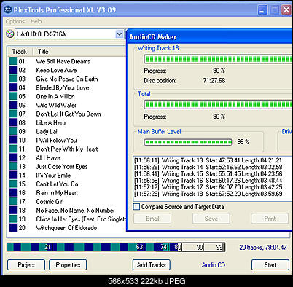Open the Project button
Image resolution: width=293 pixels, height=287 pixels.
coord(26,264)
